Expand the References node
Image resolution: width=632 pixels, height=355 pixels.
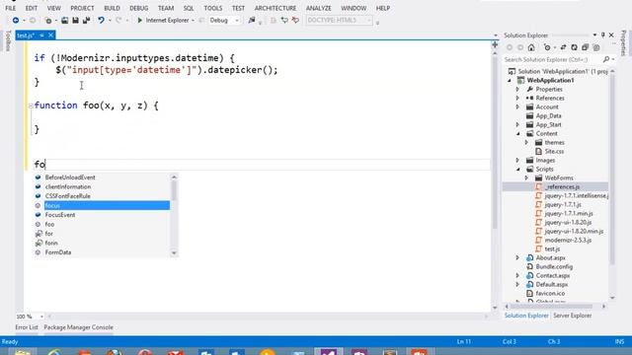517,99
